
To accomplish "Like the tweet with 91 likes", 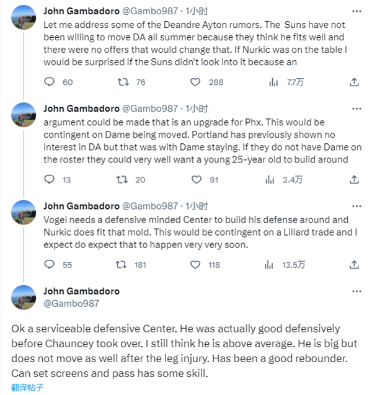I will pyautogui.click(x=196, y=180).
